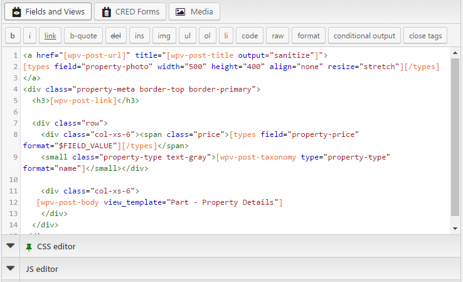Click the </div> tag on line 14

tap(45, 225)
